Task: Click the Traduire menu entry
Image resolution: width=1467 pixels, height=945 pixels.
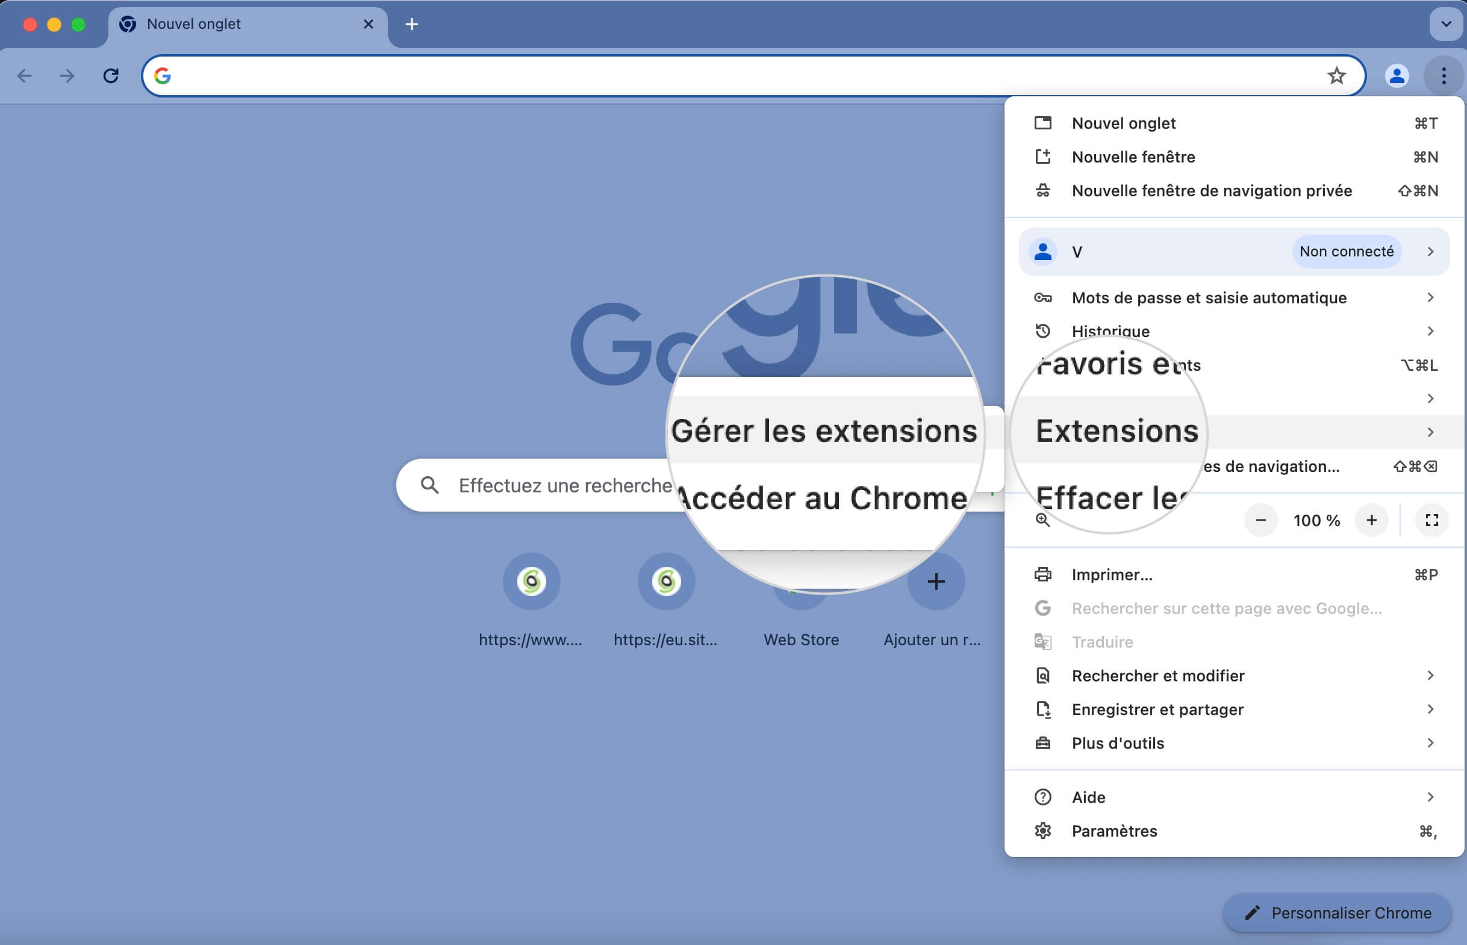Action: (1235, 642)
